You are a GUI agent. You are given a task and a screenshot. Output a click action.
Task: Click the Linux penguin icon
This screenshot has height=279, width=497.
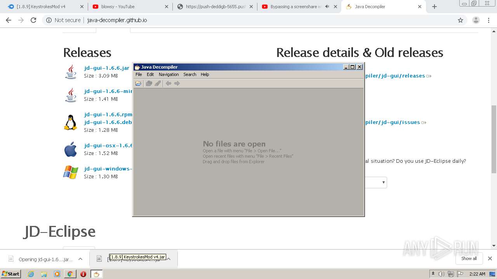point(71,122)
